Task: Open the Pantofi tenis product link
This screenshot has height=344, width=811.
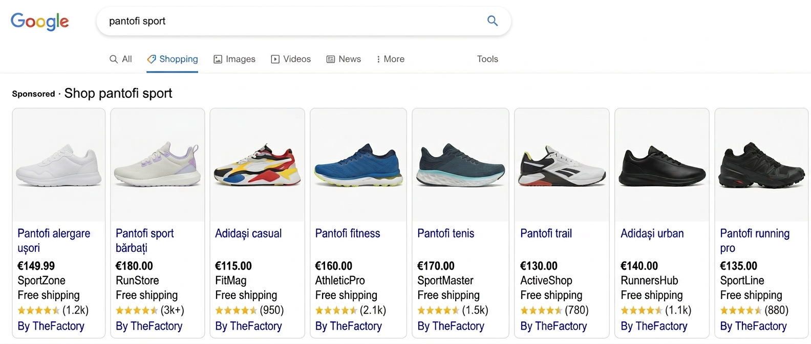Action: 446,233
